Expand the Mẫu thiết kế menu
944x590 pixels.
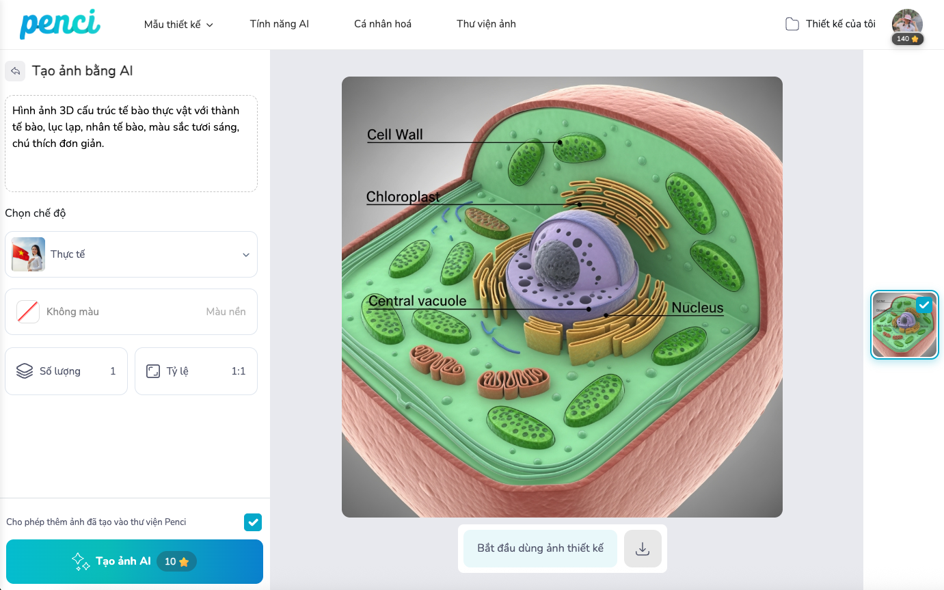coord(178,25)
